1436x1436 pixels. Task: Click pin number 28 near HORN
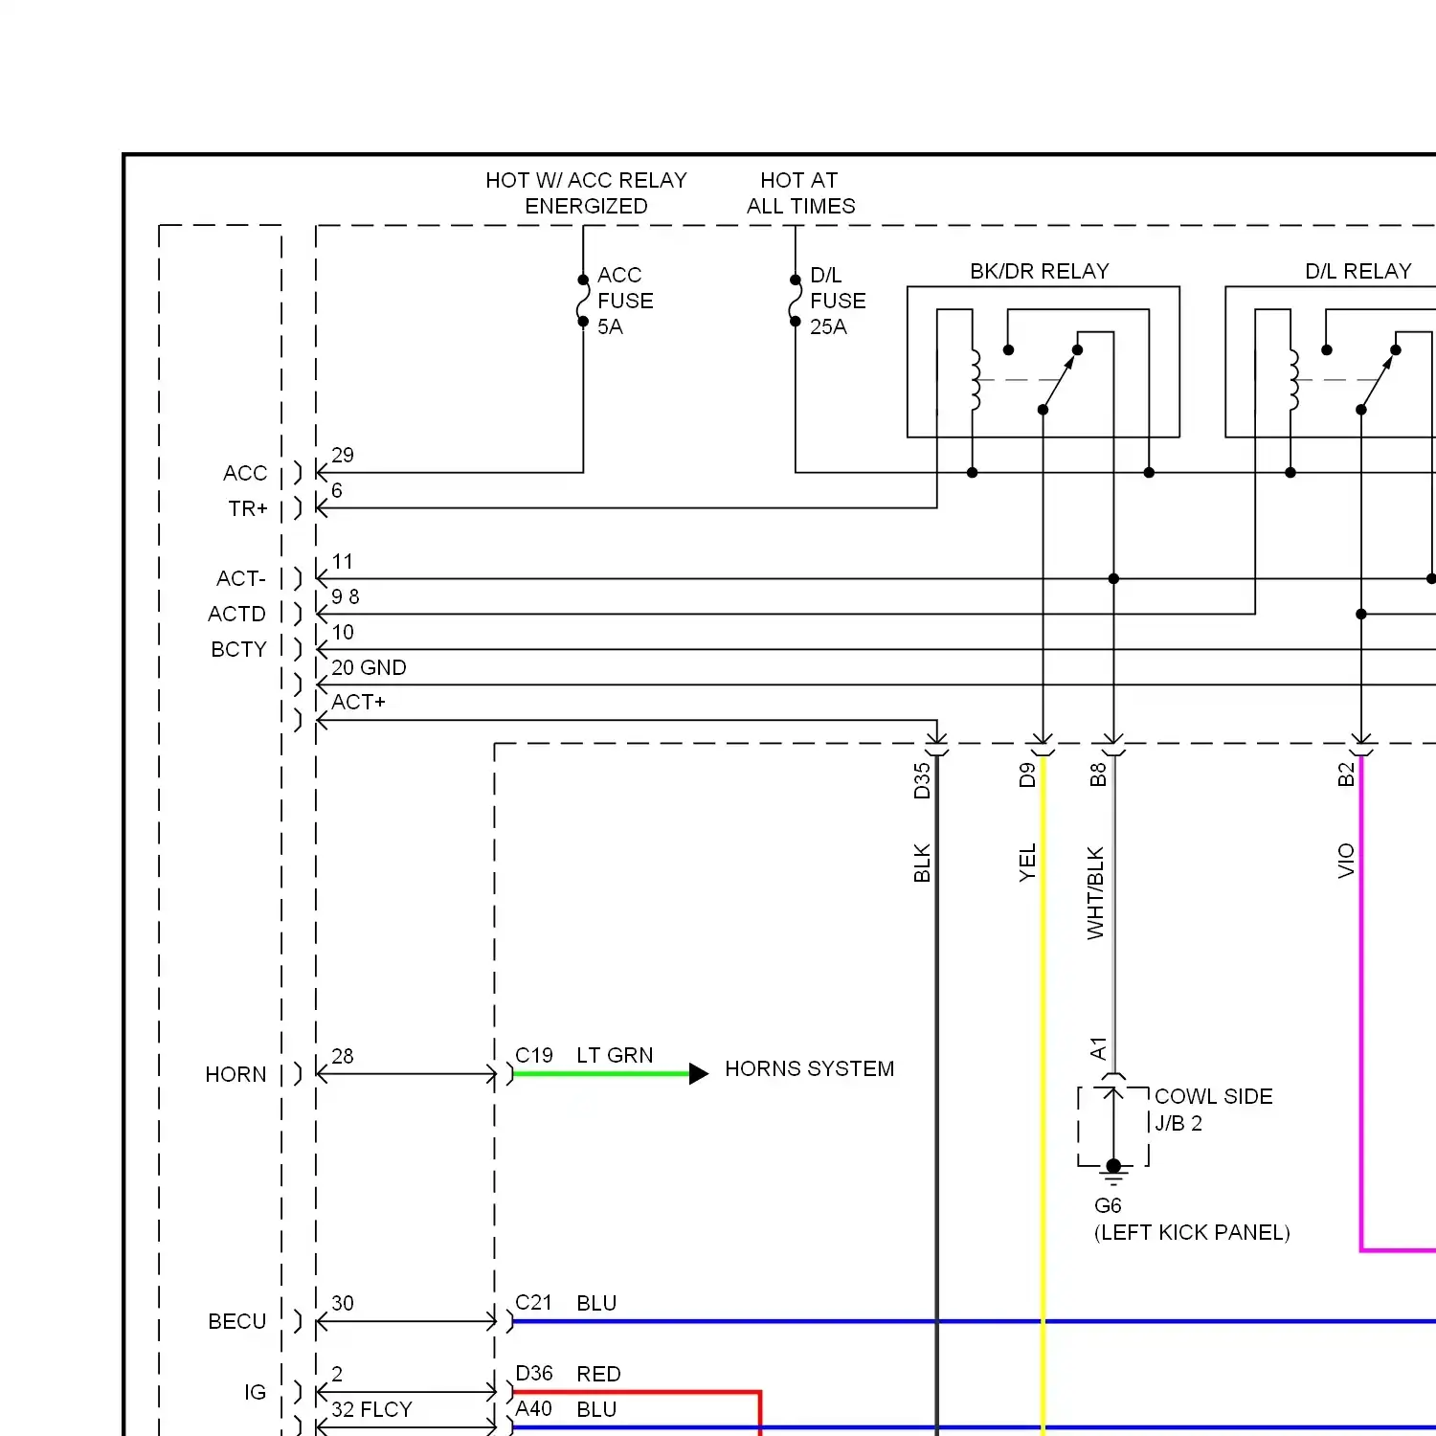pos(343,1056)
